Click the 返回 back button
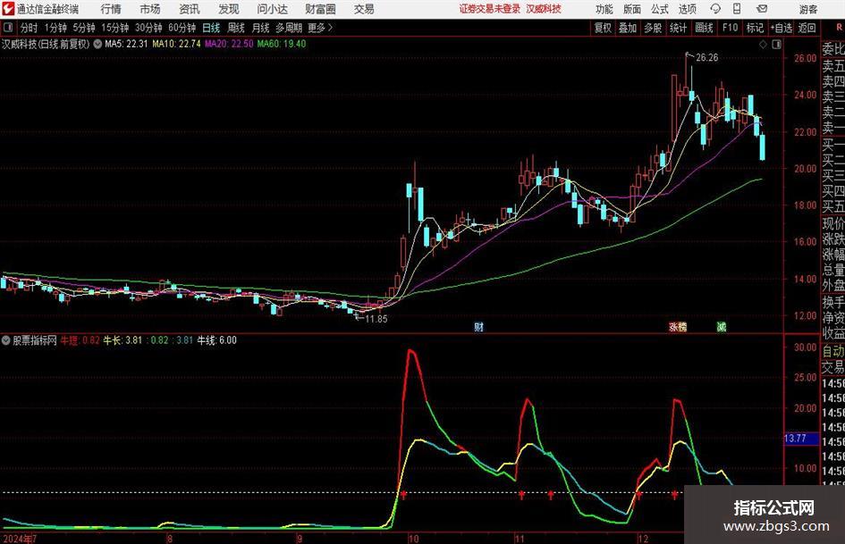The image size is (845, 544). [807, 28]
